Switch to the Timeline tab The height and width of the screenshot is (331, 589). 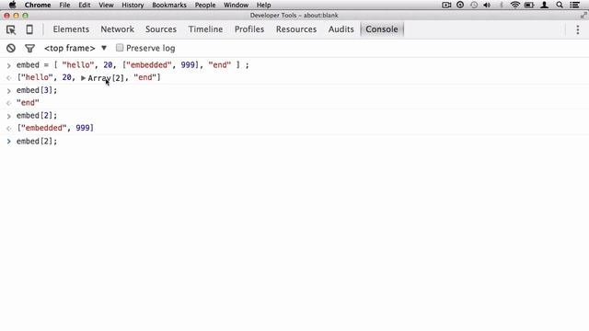tap(205, 29)
